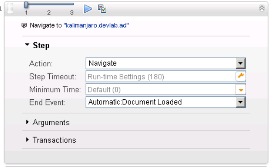The width and height of the screenshot is (272, 167).
Task: Collapse the Step section triangle
Action: point(27,46)
